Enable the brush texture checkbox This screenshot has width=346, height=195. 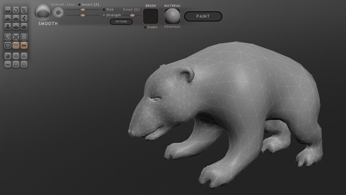[x=145, y=27]
